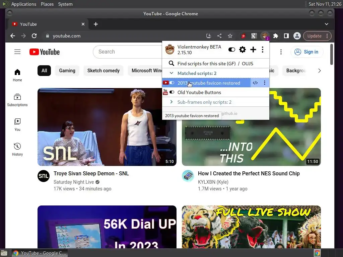
Task: Go back to previous page
Action: pyautogui.click(x=13, y=36)
